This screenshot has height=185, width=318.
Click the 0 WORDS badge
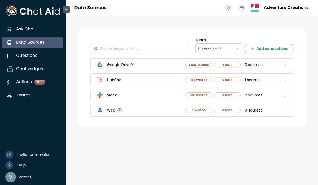[199, 110]
